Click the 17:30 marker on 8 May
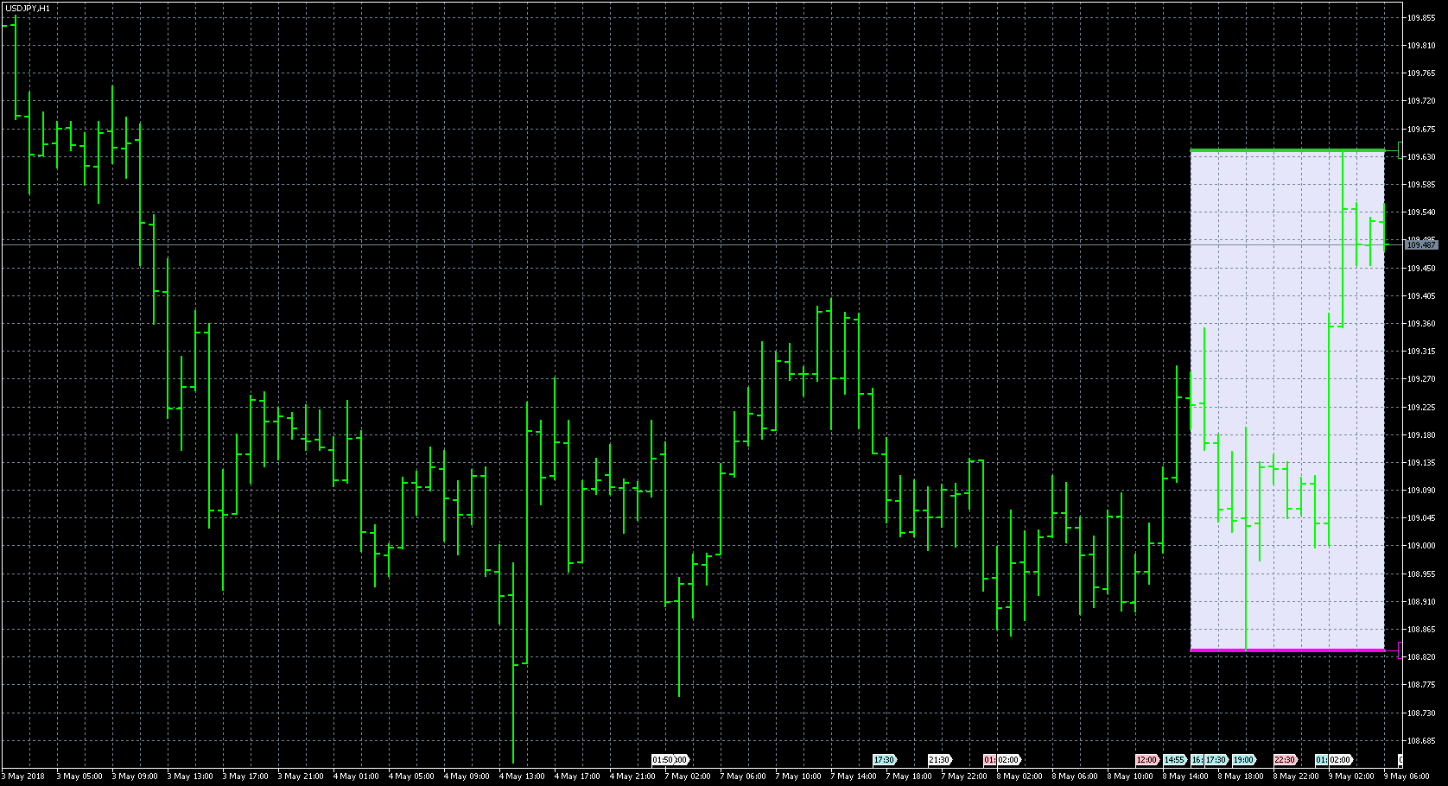 (x=1216, y=760)
